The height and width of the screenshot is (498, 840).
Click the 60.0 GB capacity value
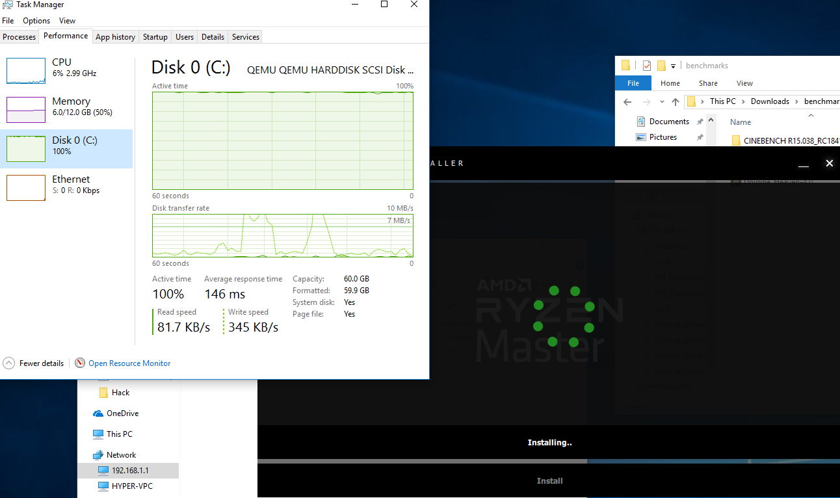tap(356, 279)
